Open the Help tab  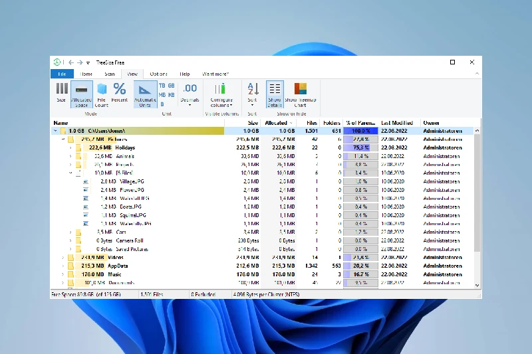tap(185, 74)
